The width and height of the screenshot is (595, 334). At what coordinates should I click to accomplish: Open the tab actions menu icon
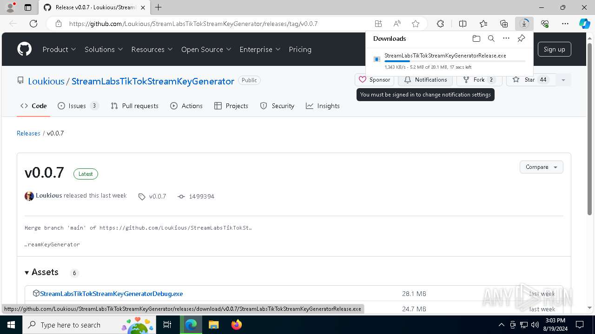[28, 7]
